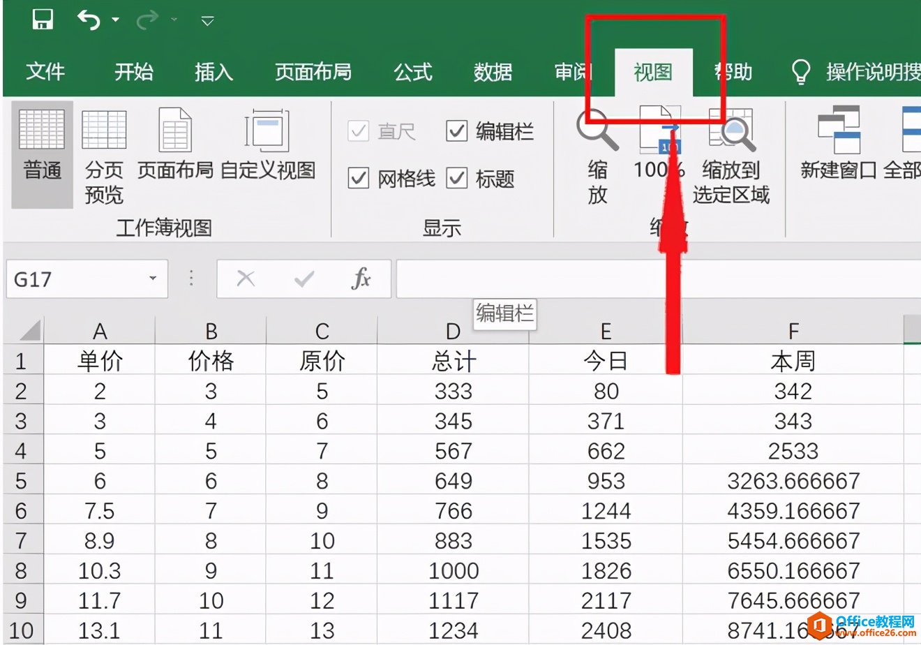Click the cell labeled 本周
This screenshot has width=921, height=645.
coord(793,361)
